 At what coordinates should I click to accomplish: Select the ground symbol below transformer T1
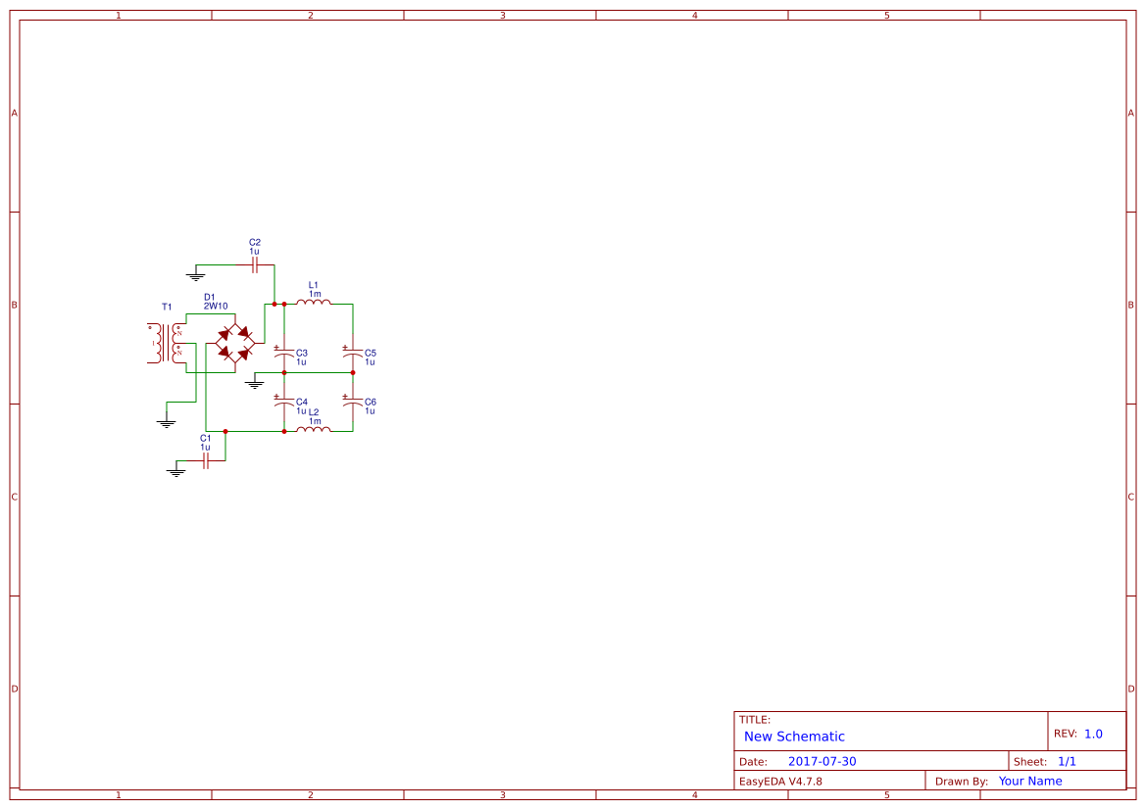(x=166, y=423)
